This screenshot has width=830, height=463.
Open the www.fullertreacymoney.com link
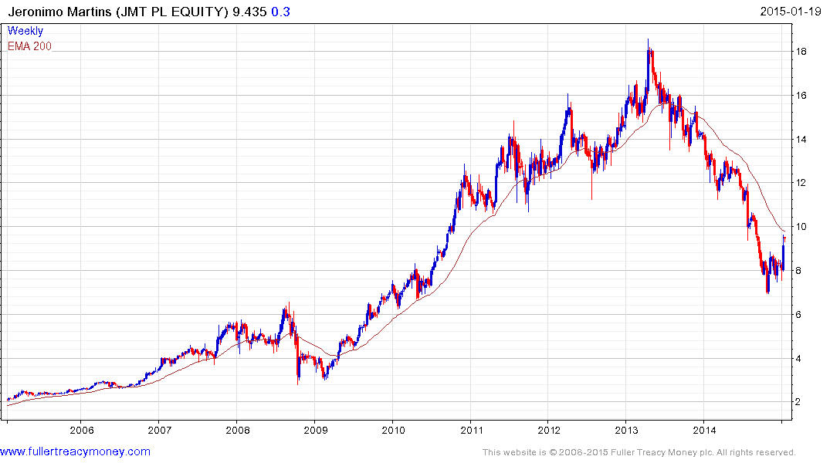coord(75,451)
